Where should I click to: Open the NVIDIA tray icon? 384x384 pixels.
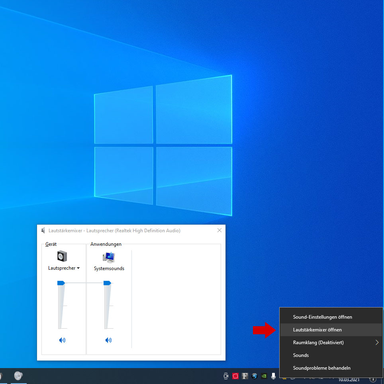click(264, 376)
